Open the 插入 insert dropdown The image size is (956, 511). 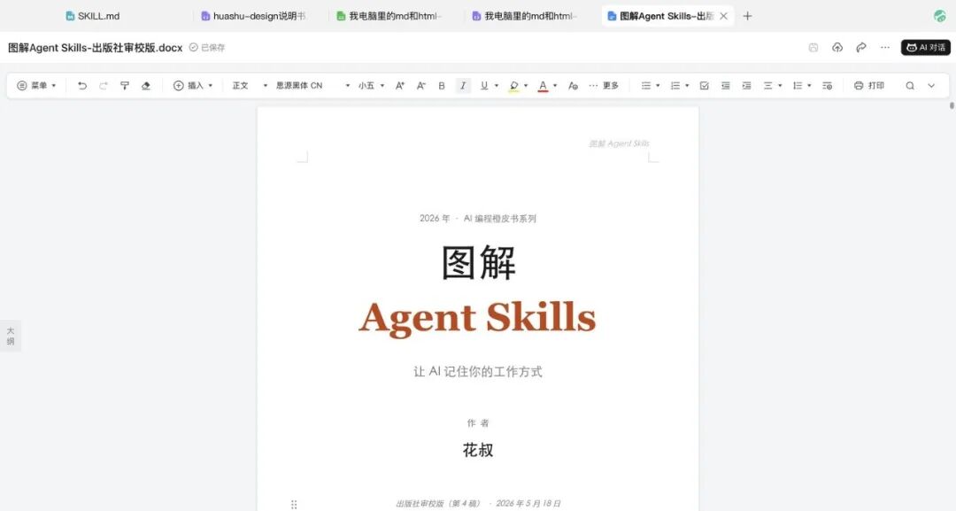193,86
